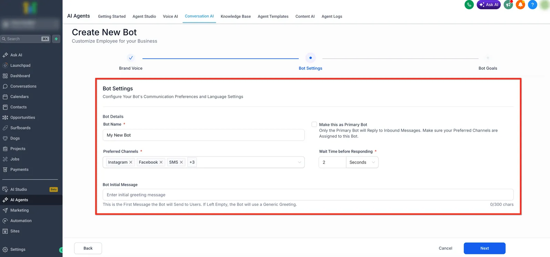Switch to the Voice AI tab

pos(170,16)
